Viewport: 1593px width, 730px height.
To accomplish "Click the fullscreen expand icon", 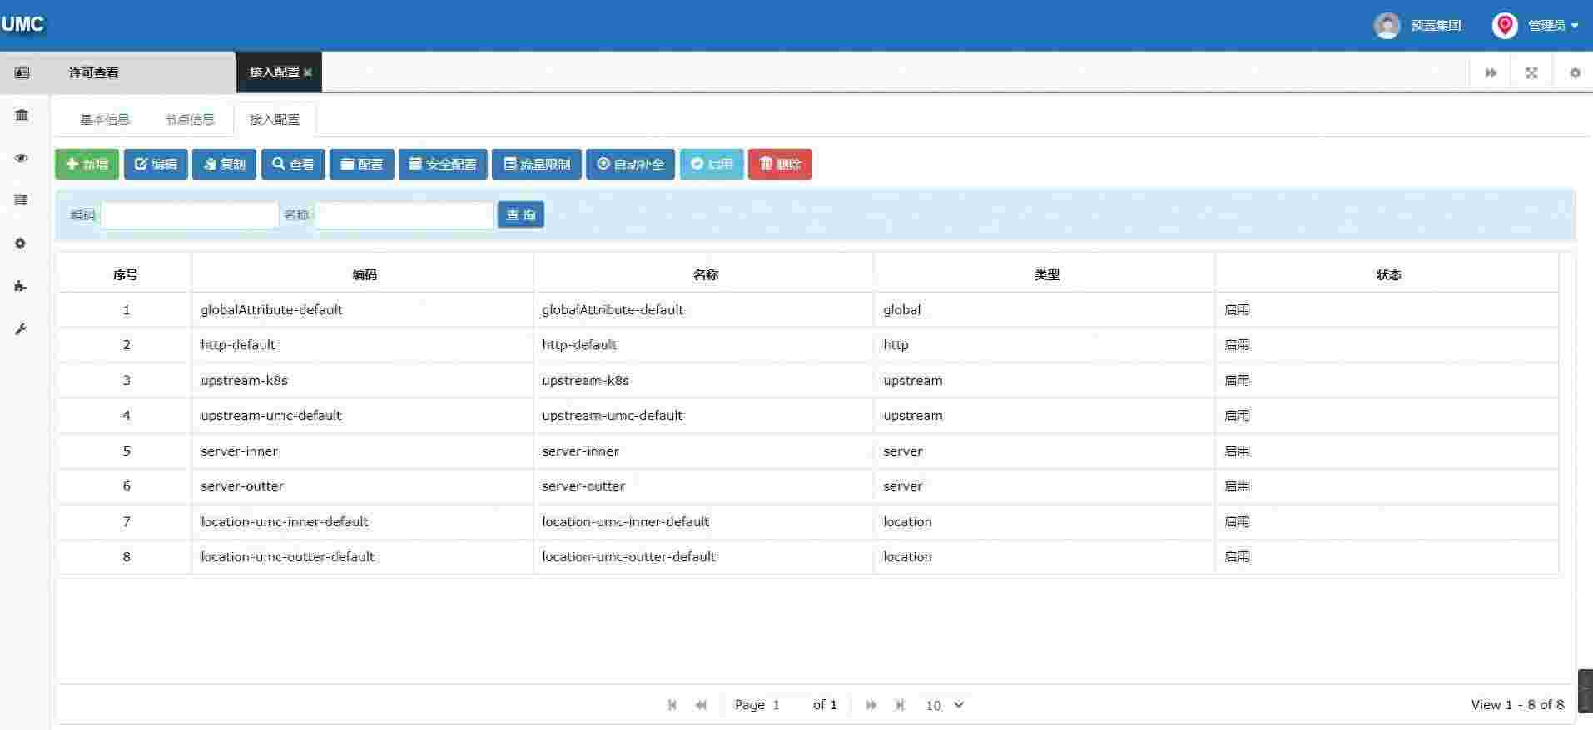I will point(1531,73).
